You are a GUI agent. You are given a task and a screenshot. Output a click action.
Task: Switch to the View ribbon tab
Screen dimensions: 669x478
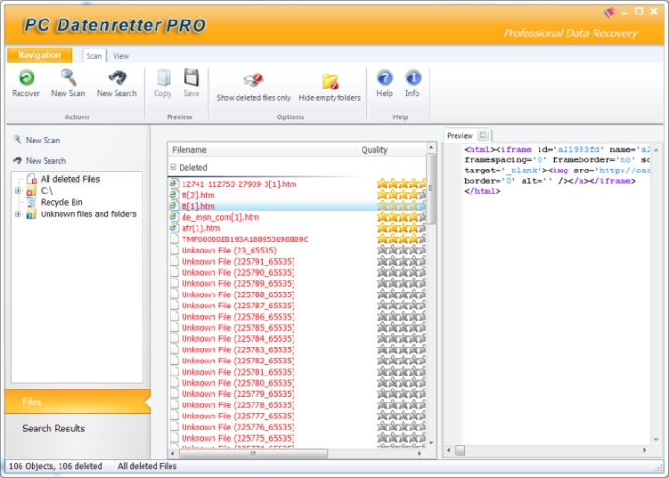[121, 56]
